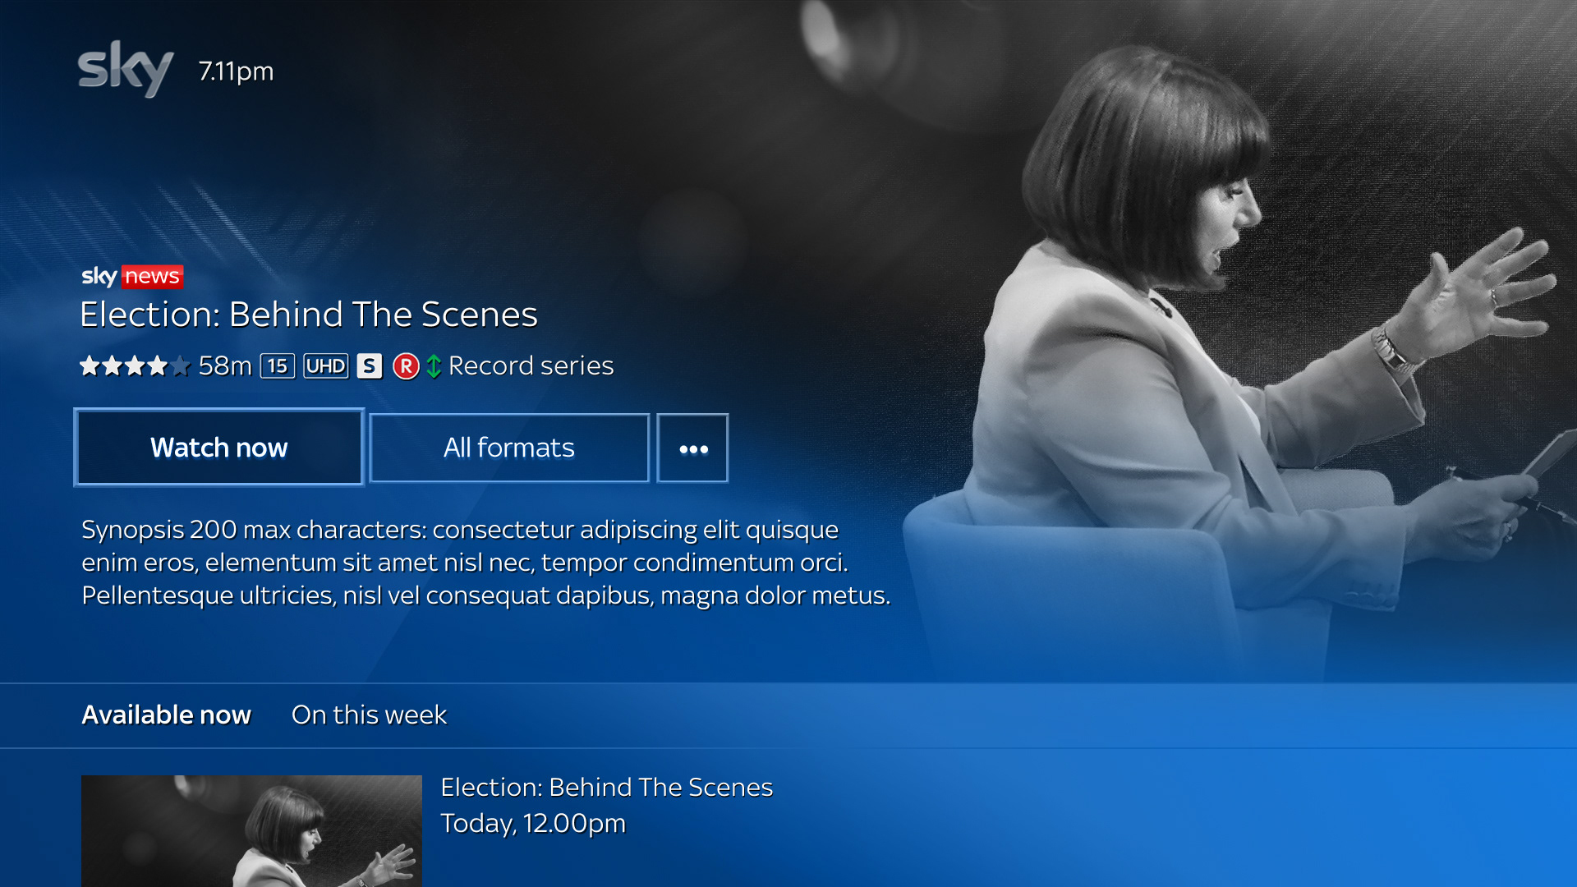Select the Sky News channel logo

tap(132, 276)
